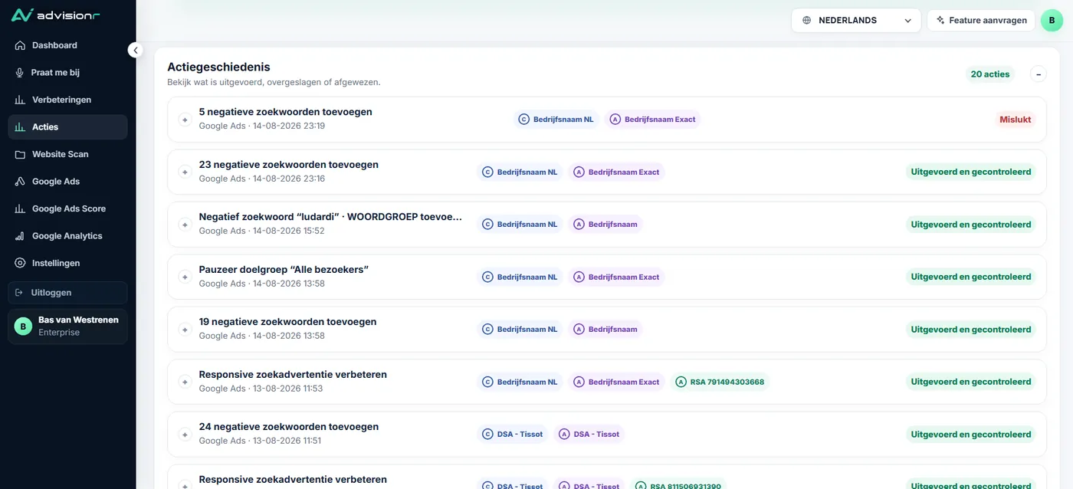This screenshot has width=1073, height=489.
Task: Expand the Pauzeer doelgroep "Alle bezoekers" row
Action: pos(185,277)
